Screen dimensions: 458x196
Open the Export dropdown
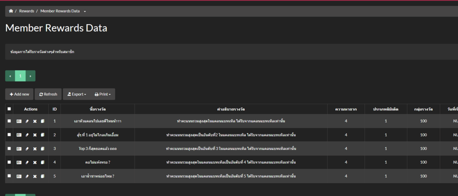[76, 94]
